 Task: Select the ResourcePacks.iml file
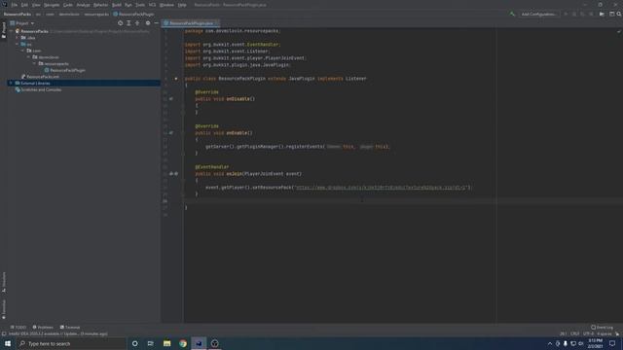pos(43,77)
